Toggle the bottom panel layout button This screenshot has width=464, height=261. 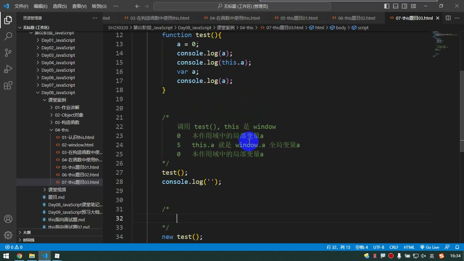396,6
